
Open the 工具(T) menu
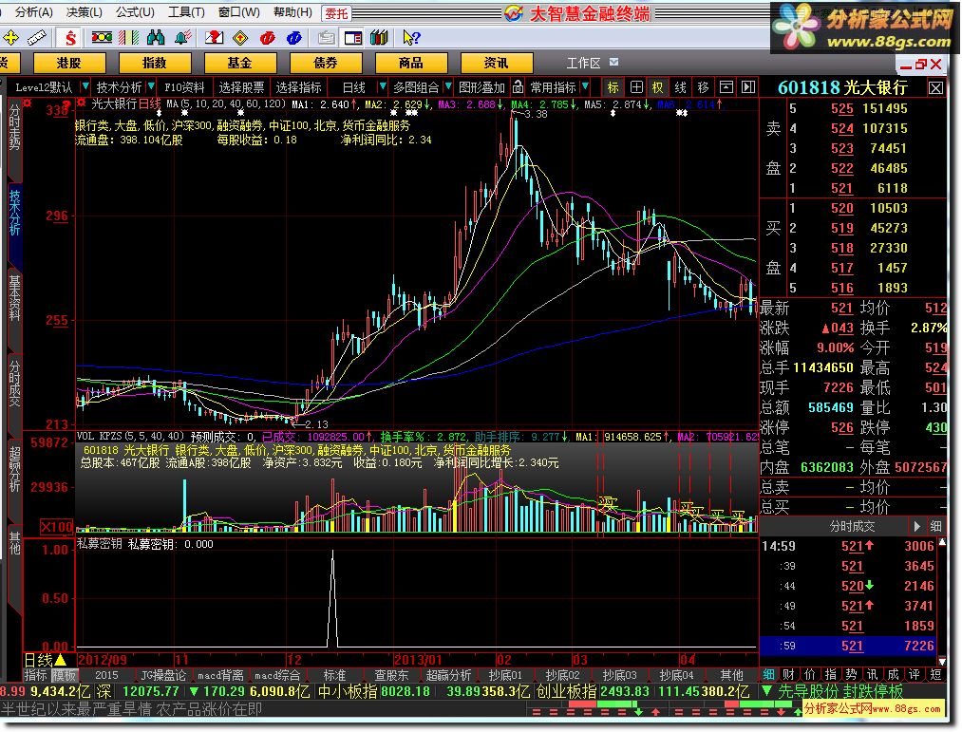click(x=186, y=12)
